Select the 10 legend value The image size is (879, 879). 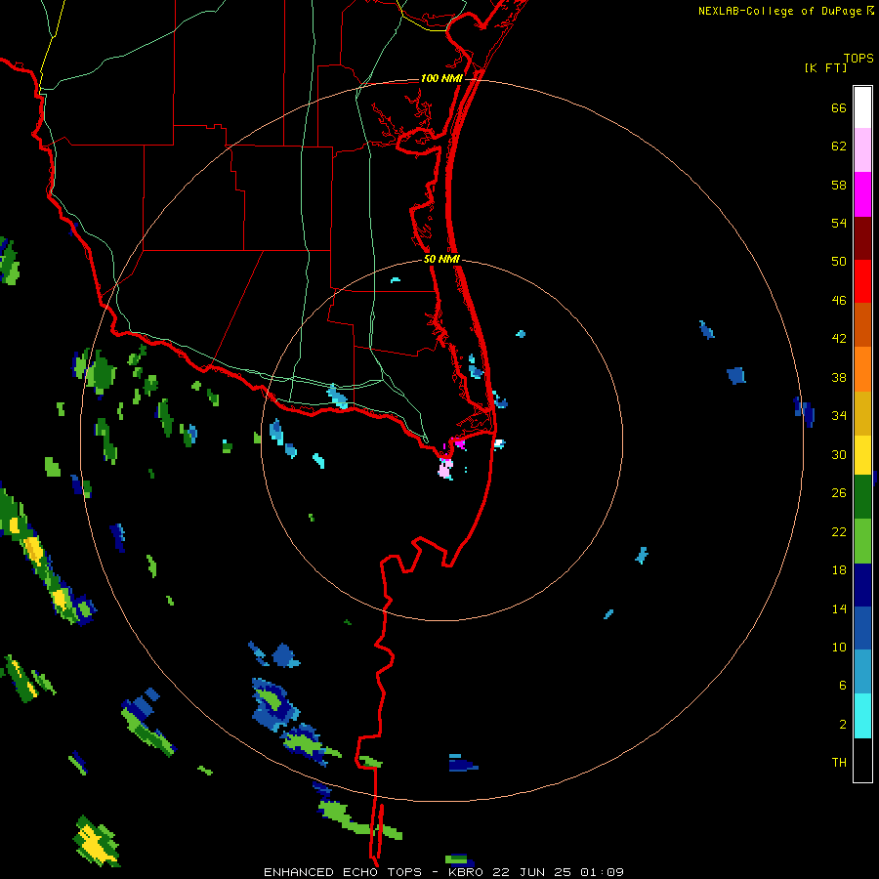[839, 647]
